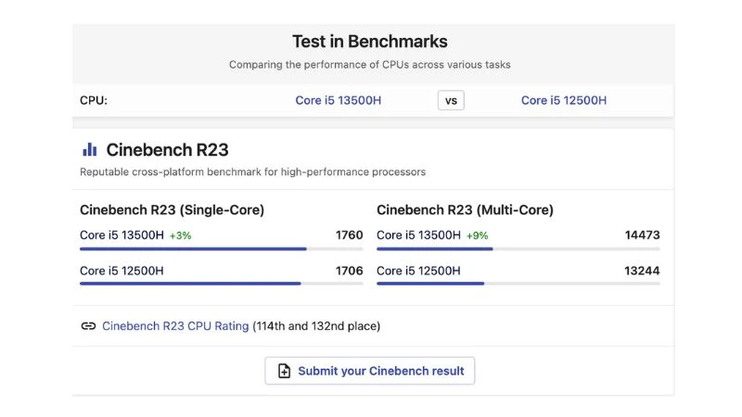The width and height of the screenshot is (742, 417).
Task: Click the Test in Benchmarks title
Action: pos(369,42)
